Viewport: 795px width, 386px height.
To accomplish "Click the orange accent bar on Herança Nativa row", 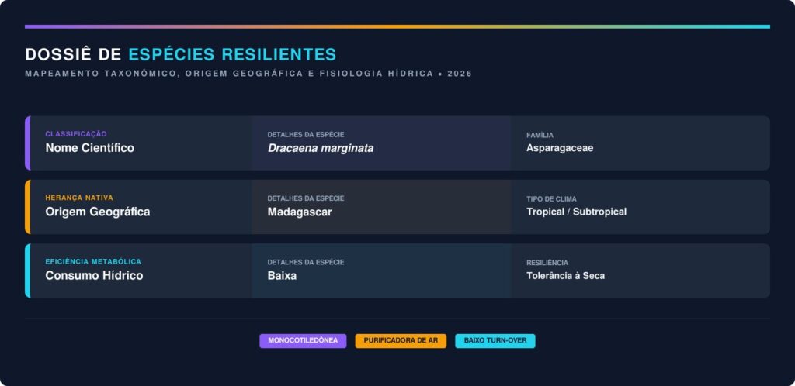I will (27, 207).
